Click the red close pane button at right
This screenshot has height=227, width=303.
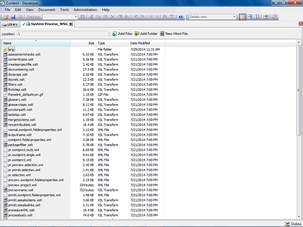tap(301, 24)
